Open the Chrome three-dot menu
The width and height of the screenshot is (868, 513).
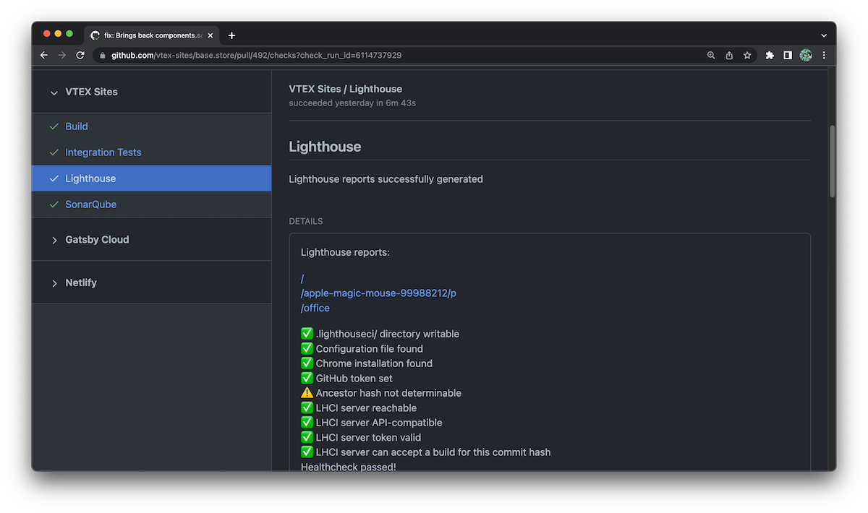pos(824,55)
